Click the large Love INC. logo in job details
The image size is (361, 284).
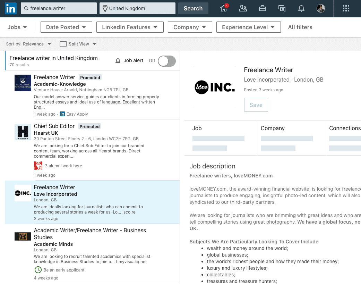(x=215, y=87)
